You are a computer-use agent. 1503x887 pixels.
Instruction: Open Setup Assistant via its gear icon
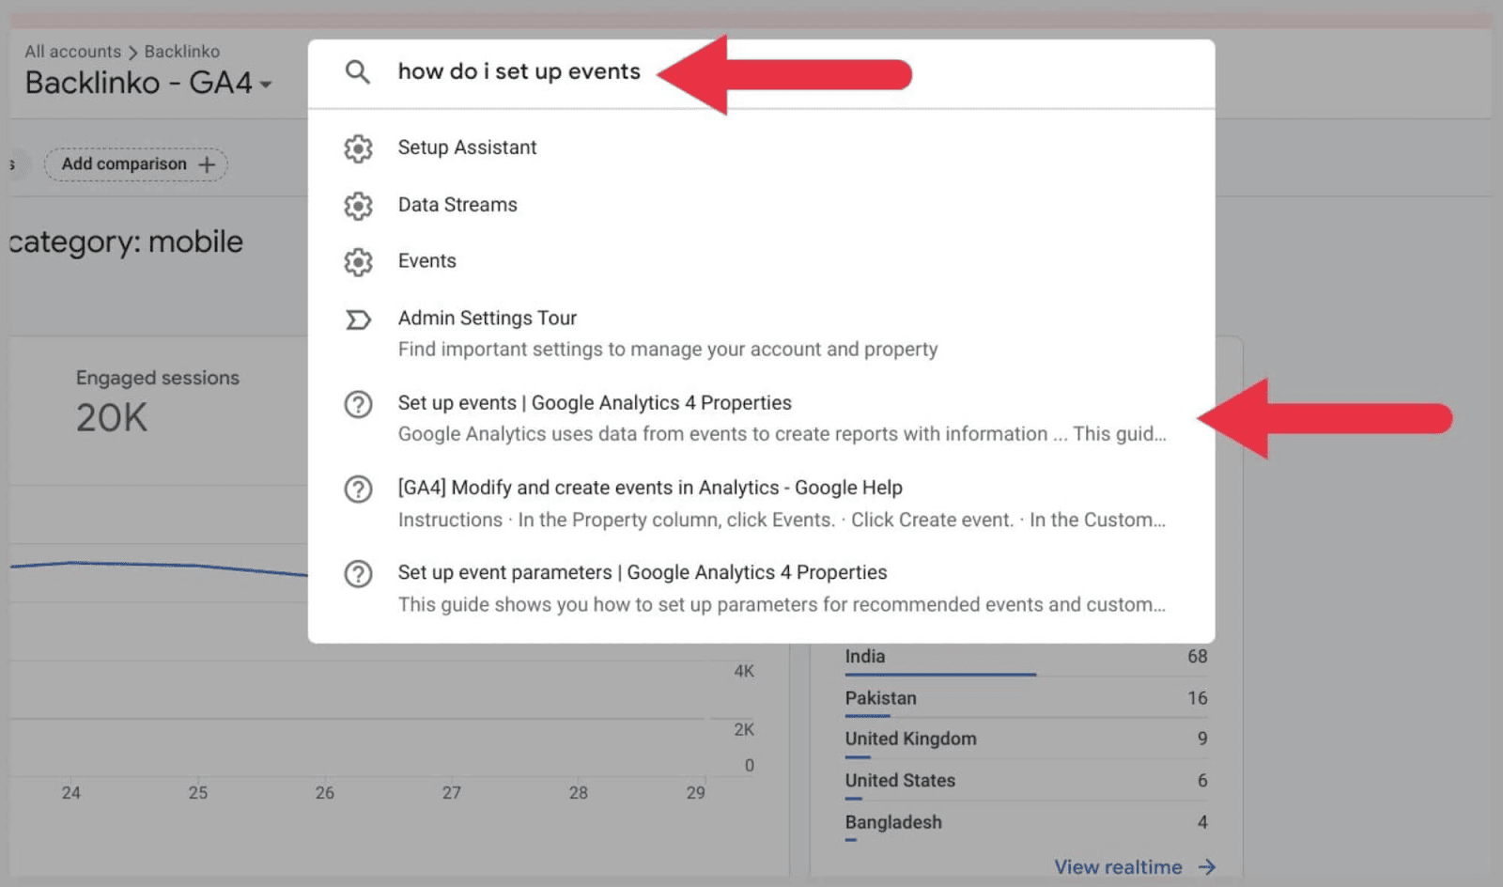[358, 148]
